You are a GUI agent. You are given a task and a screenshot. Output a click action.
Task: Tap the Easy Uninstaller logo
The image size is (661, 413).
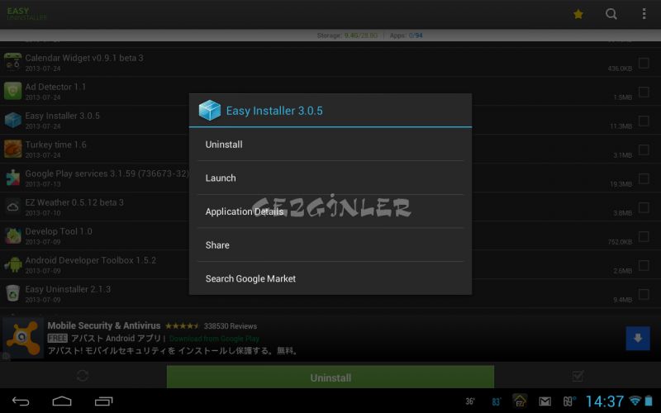click(26, 13)
